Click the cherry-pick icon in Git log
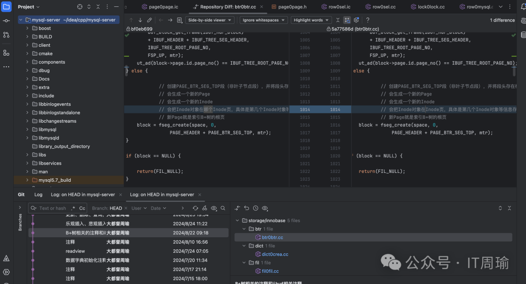 point(205,208)
